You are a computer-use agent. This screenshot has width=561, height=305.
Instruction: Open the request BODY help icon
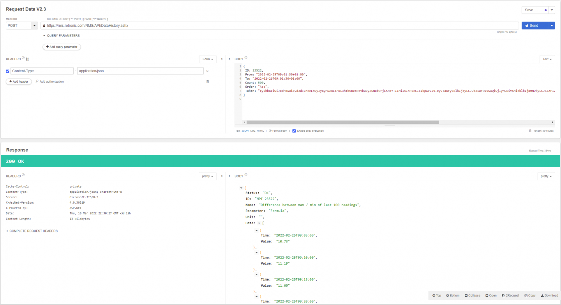[246, 58]
